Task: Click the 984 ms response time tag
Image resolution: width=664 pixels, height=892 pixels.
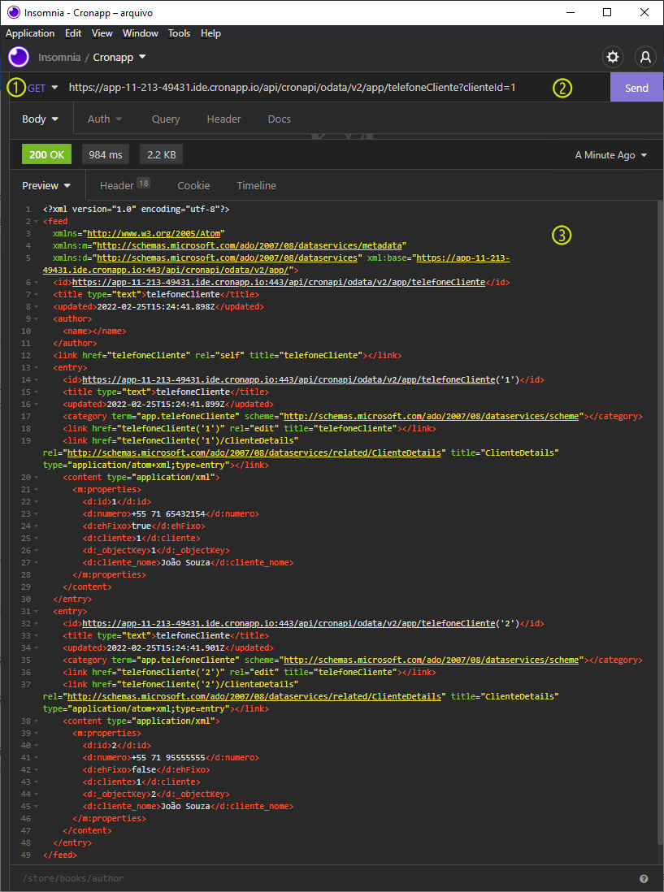Action: [x=106, y=154]
